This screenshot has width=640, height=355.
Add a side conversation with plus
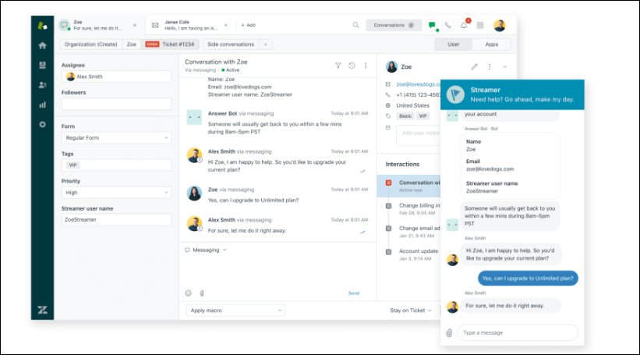pyautogui.click(x=265, y=44)
